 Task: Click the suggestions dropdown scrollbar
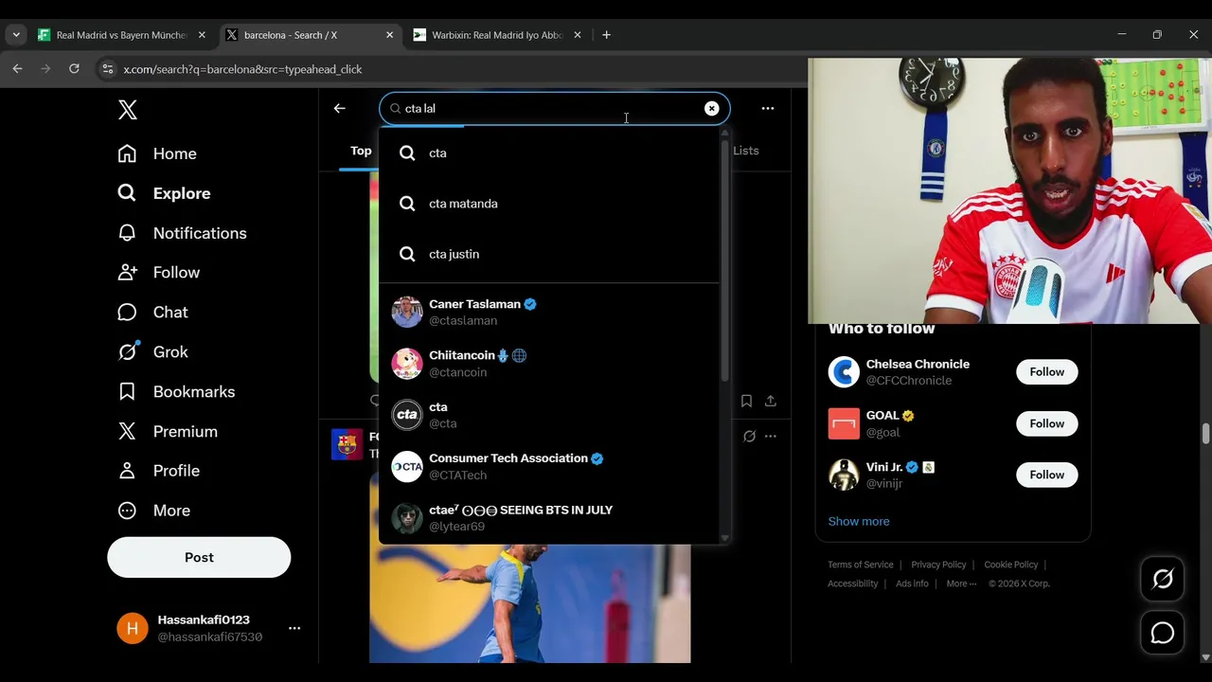pyautogui.click(x=724, y=262)
